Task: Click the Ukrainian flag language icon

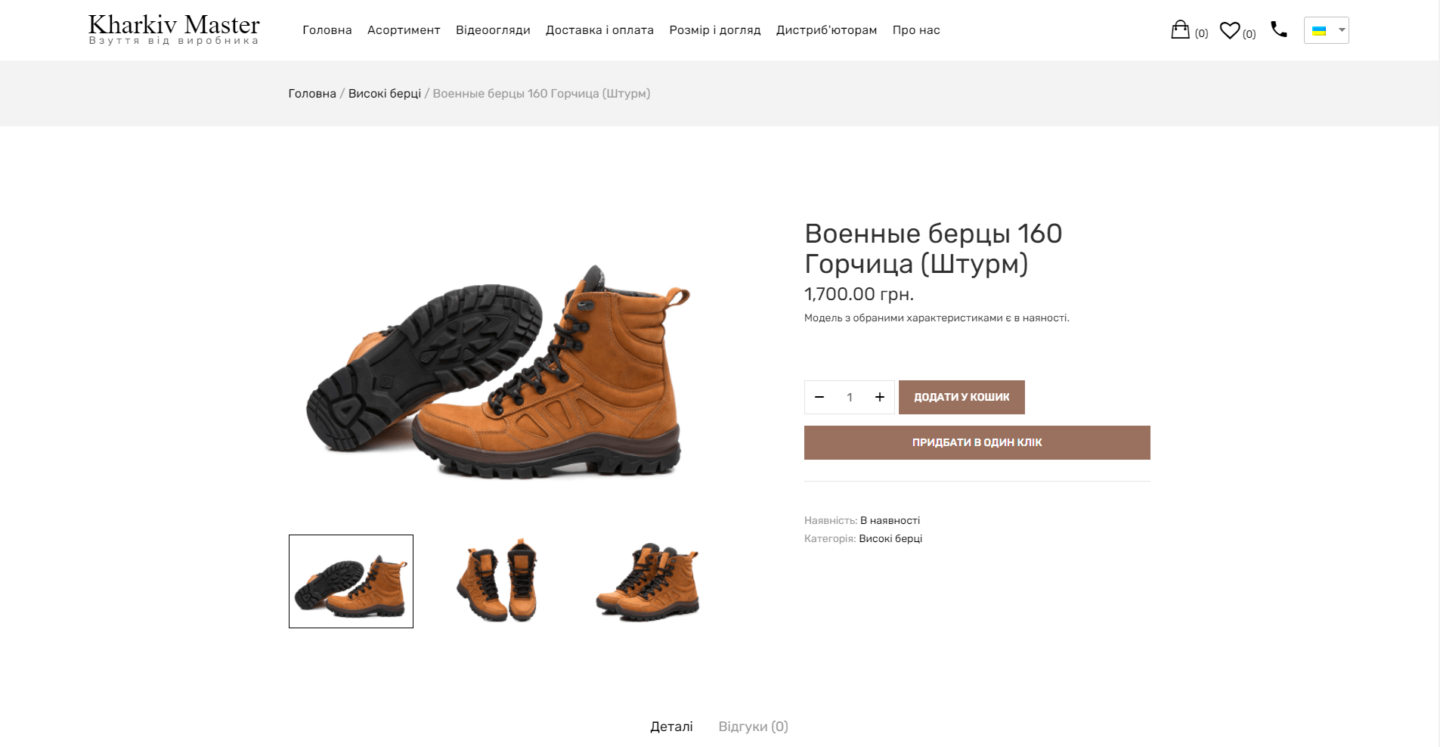Action: click(1319, 31)
